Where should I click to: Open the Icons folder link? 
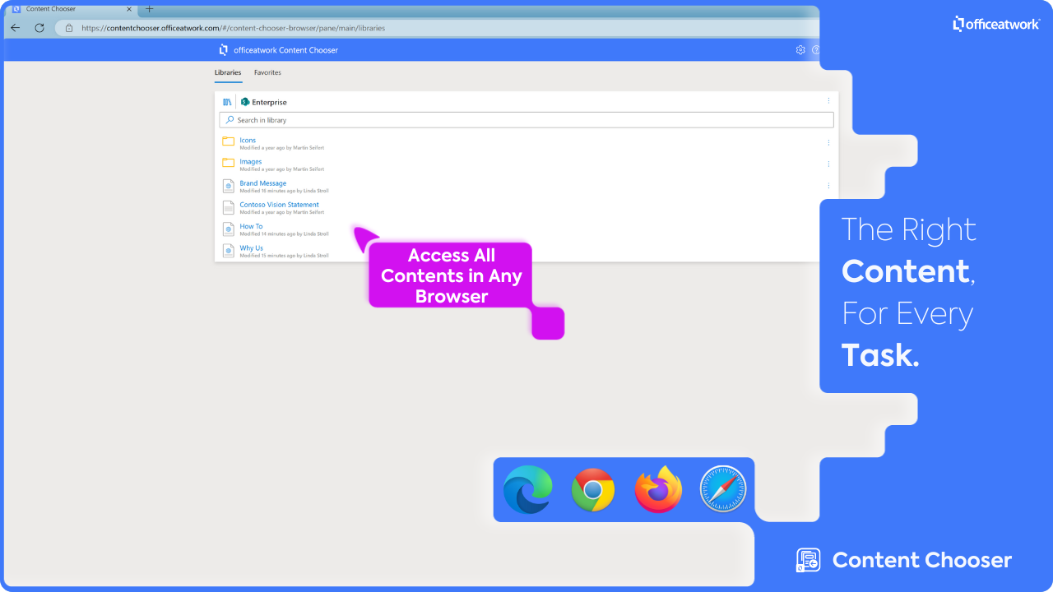[248, 141]
